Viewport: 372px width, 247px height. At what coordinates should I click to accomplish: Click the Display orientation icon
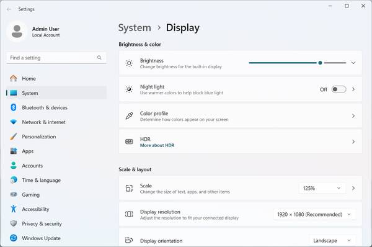pyautogui.click(x=129, y=240)
